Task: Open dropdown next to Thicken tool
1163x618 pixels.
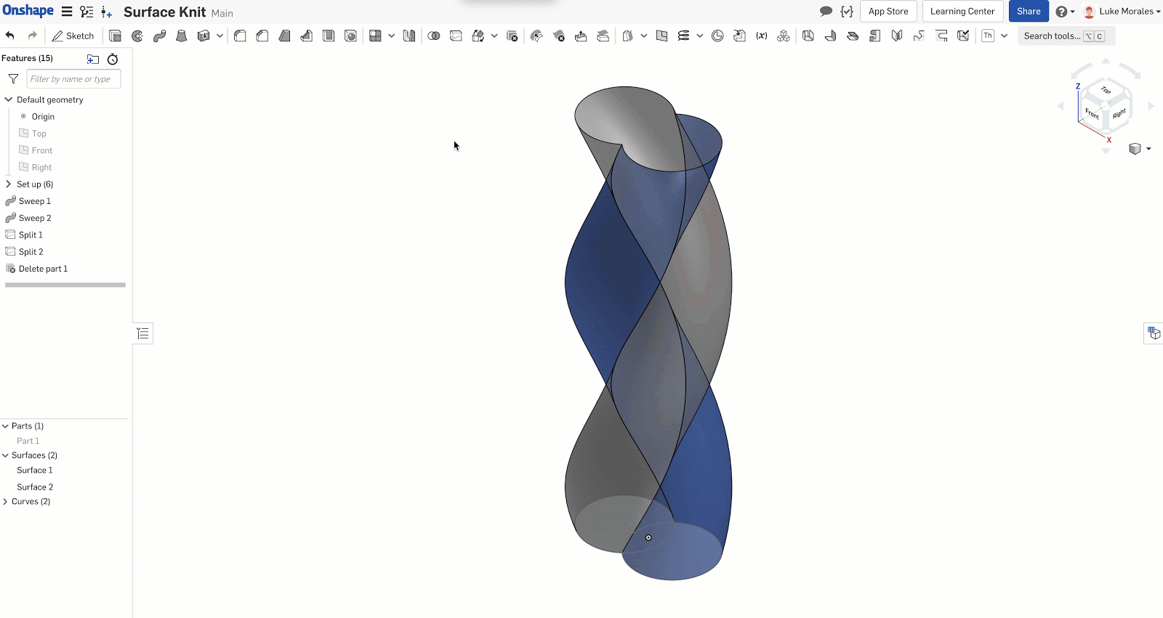Action: [220, 36]
